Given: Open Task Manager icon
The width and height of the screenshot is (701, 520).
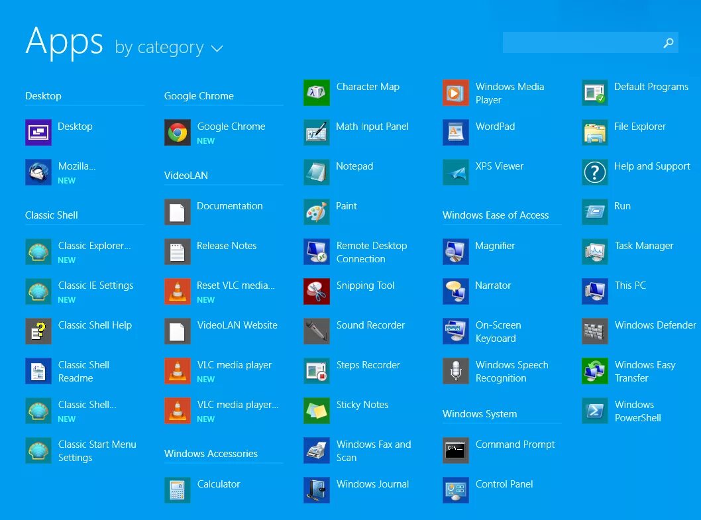Looking at the screenshot, I should [x=595, y=252].
